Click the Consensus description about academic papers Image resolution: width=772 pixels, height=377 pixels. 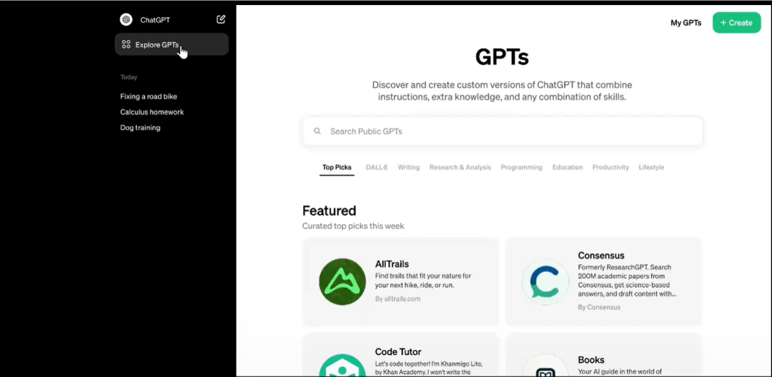point(627,281)
